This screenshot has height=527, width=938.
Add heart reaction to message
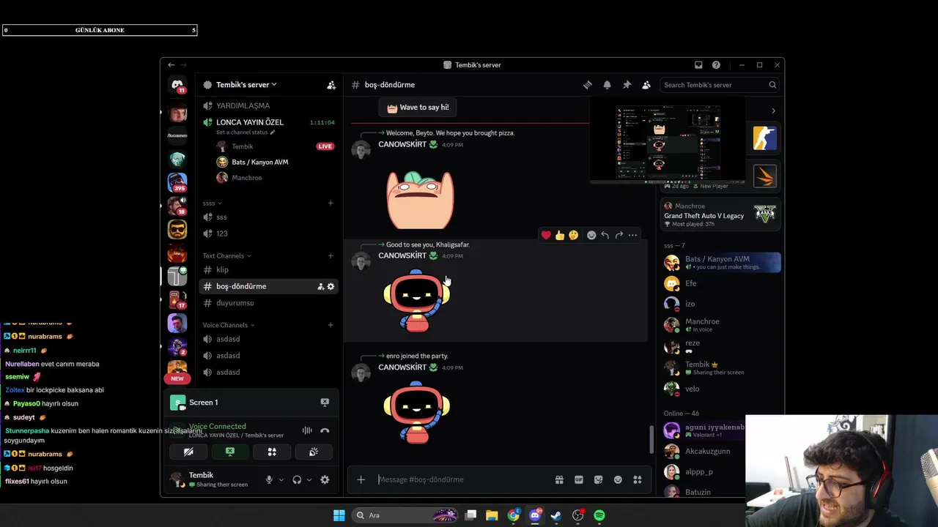(546, 235)
